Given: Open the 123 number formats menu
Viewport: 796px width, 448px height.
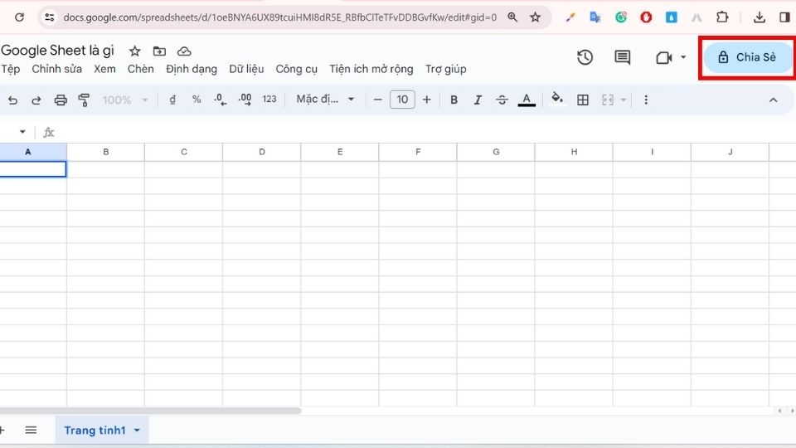Looking at the screenshot, I should [269, 100].
